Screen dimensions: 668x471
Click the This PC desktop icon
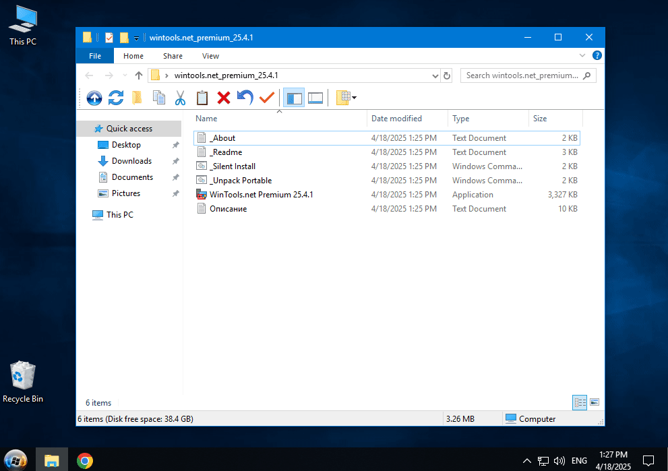(23, 26)
